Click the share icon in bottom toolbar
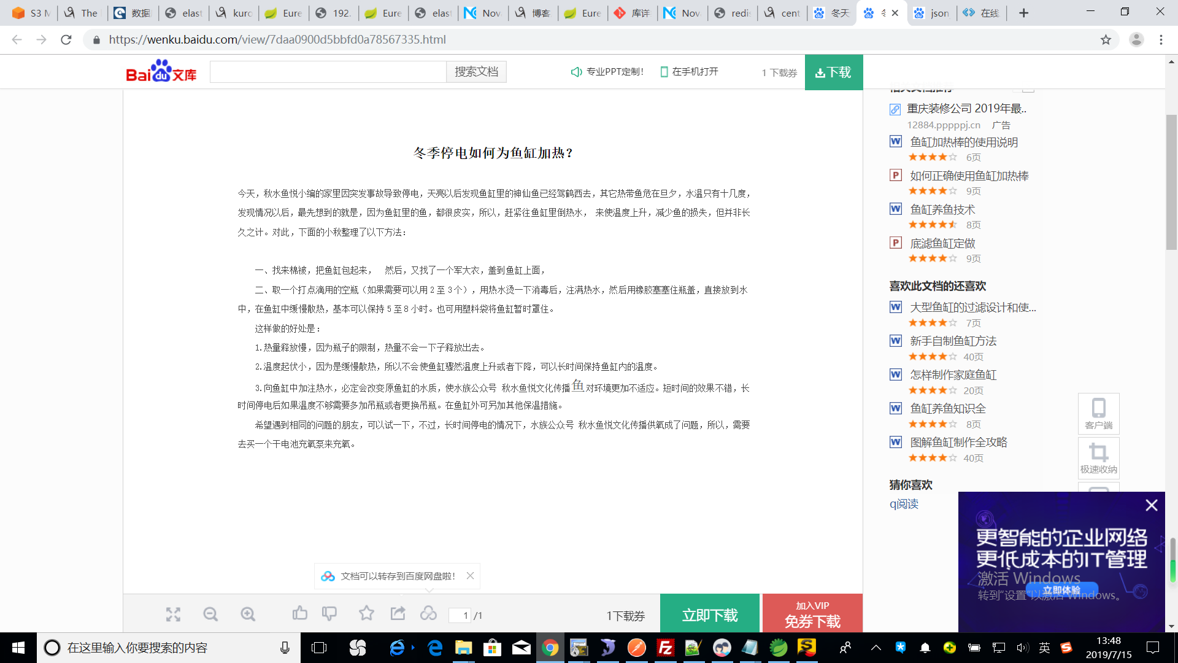This screenshot has height=663, width=1178. coord(398,613)
